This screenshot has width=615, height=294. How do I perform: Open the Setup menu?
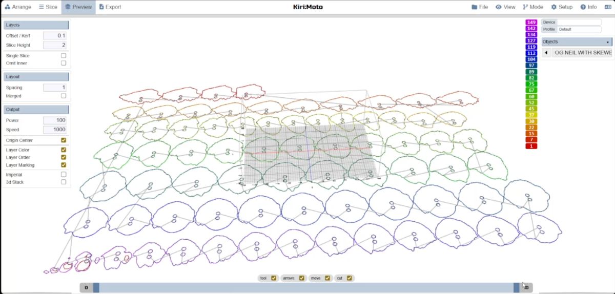click(x=562, y=7)
